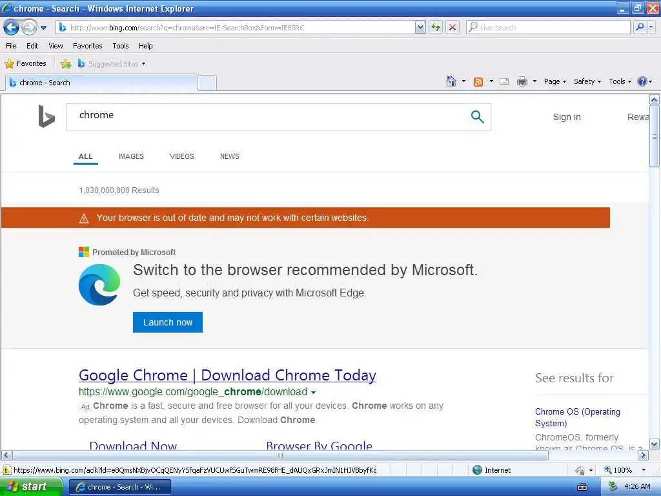Open Google Chrome Download Chrome Today link
Viewport: 661px width, 496px height.
228,375
